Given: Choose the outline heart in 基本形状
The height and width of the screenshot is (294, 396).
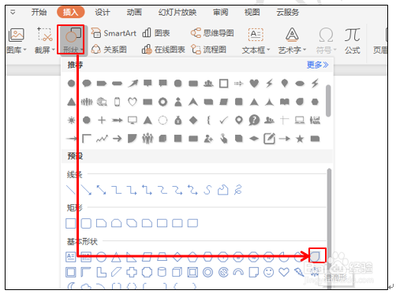Looking at the screenshot, I should [x=284, y=272].
